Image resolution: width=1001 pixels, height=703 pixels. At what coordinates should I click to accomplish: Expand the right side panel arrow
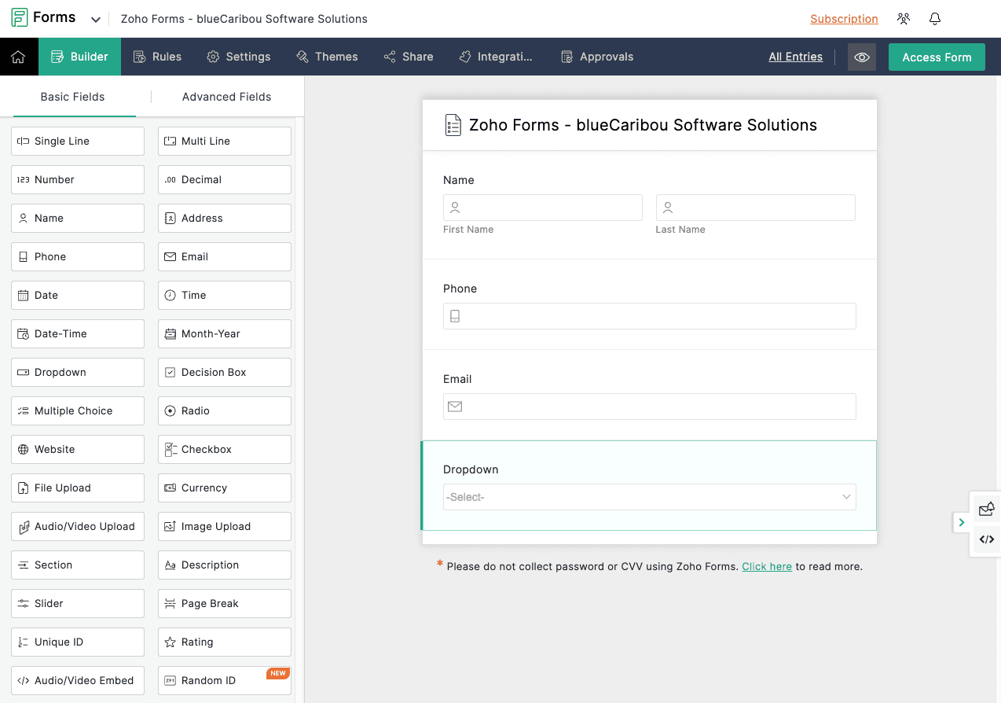961,522
